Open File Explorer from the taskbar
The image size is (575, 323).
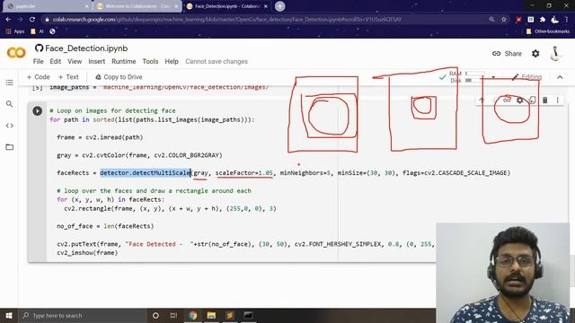pos(211,315)
